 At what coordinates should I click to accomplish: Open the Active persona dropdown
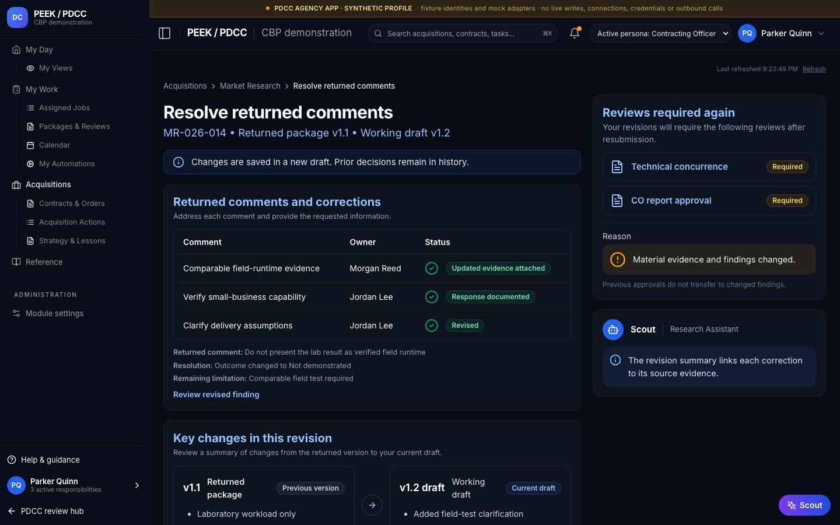pos(660,33)
